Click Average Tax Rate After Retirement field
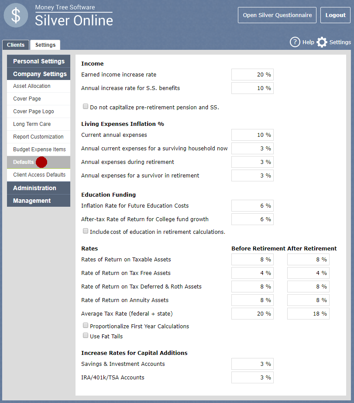The height and width of the screenshot is (403, 354). click(x=308, y=313)
